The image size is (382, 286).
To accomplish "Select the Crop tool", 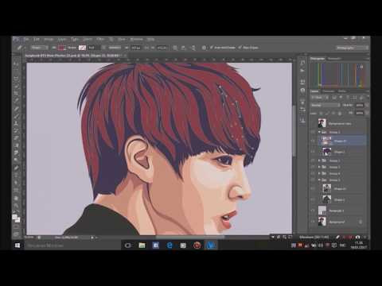I will 16,94.
